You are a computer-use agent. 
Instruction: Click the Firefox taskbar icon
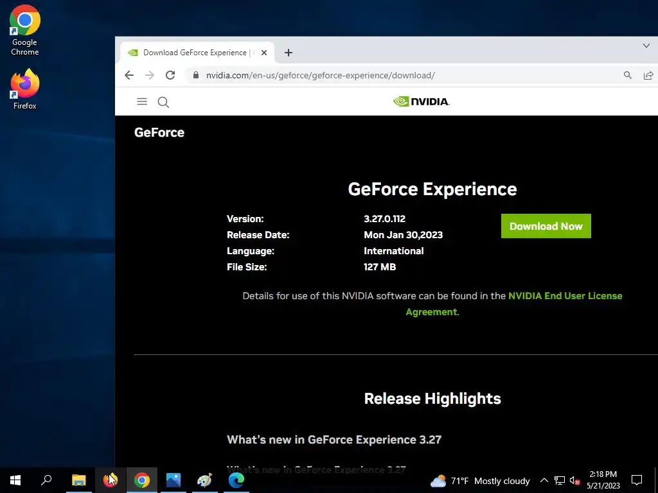click(111, 480)
